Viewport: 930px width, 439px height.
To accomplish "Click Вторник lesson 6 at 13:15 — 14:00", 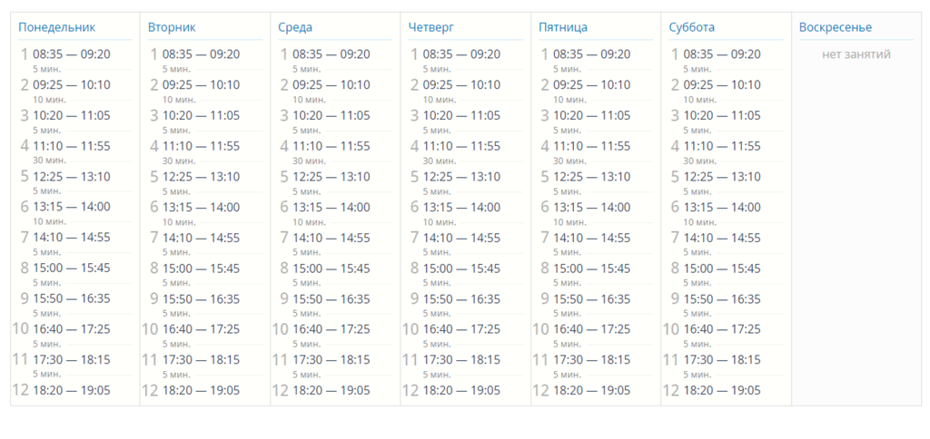I will click(x=202, y=207).
